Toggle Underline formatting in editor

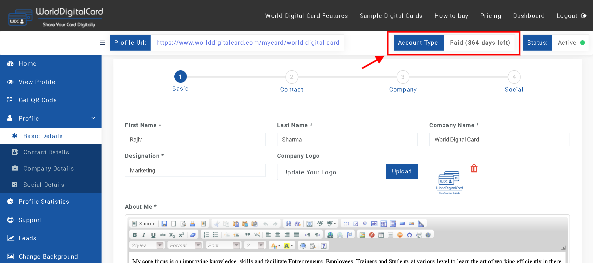153,235
